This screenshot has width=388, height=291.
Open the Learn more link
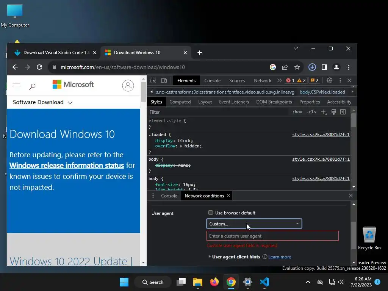click(x=280, y=257)
